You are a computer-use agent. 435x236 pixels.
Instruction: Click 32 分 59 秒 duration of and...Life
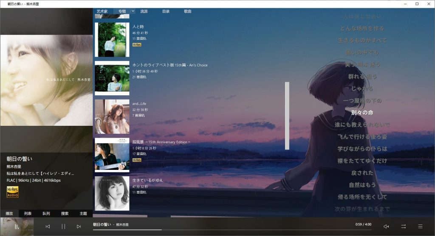(x=140, y=110)
